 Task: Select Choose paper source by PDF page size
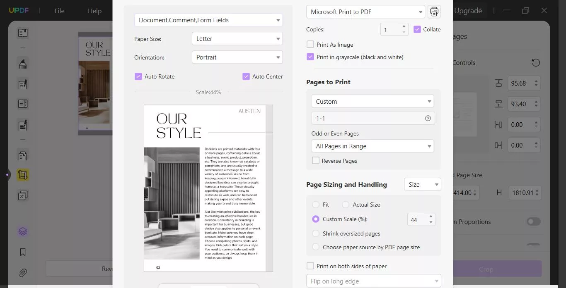[316, 247]
